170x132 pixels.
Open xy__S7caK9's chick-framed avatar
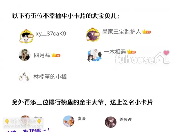tap(26, 36)
